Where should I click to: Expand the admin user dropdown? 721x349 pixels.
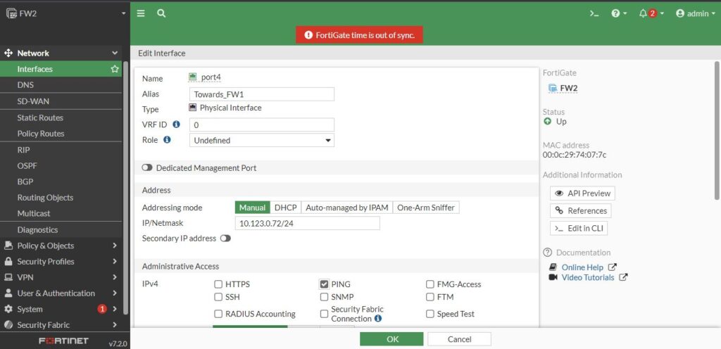point(695,13)
